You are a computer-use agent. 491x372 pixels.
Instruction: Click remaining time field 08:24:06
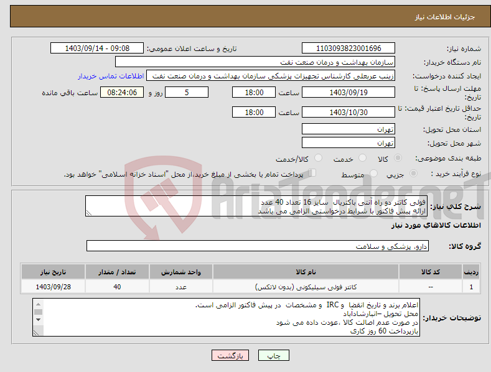[122, 92]
